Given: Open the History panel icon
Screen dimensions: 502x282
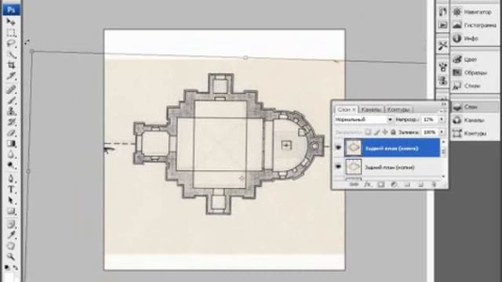Looking at the screenshot, I should [x=442, y=12].
